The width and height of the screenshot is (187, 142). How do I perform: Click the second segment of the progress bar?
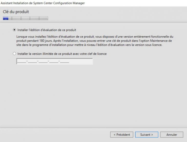pyautogui.click(x=16, y=18)
